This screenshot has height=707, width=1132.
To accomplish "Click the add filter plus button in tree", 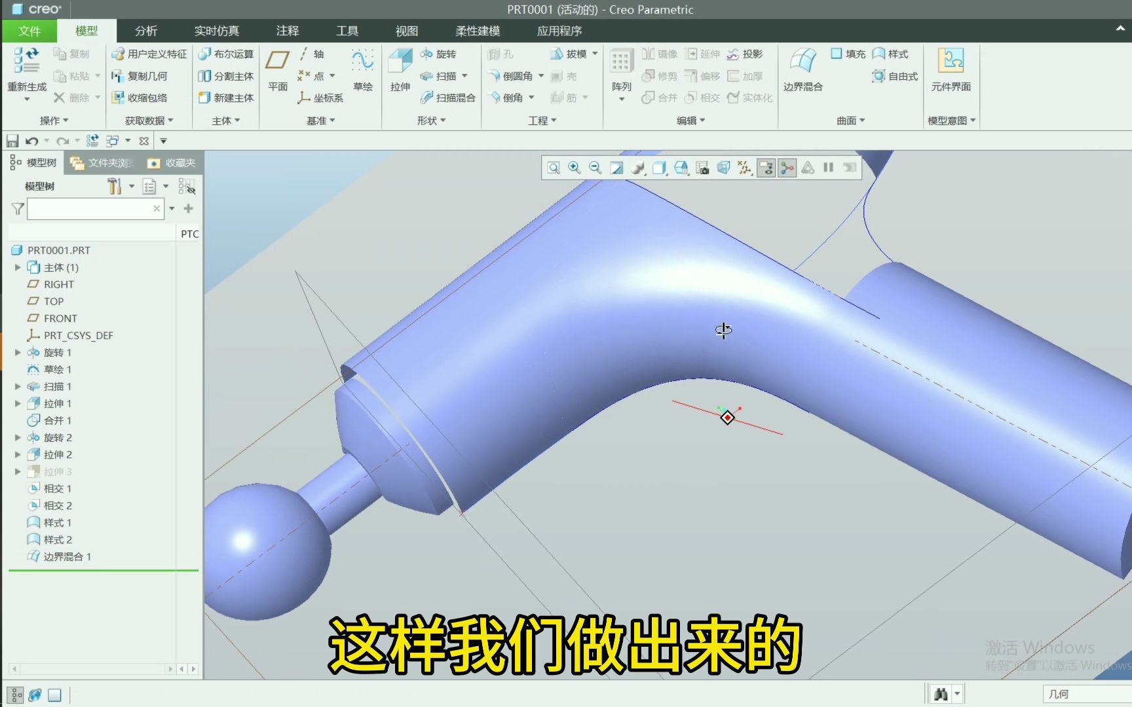I will (189, 209).
